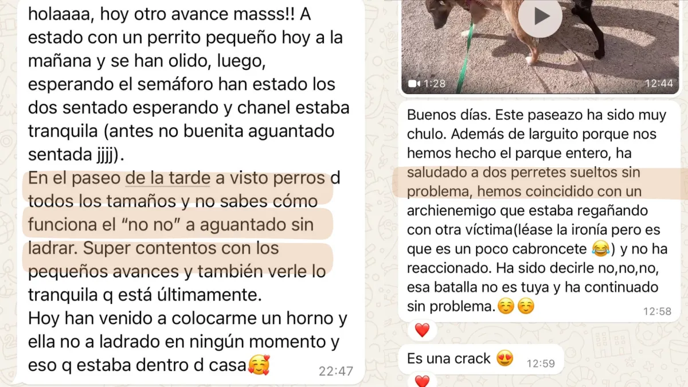Select the 'Es una crack' message bubble

[482, 359]
